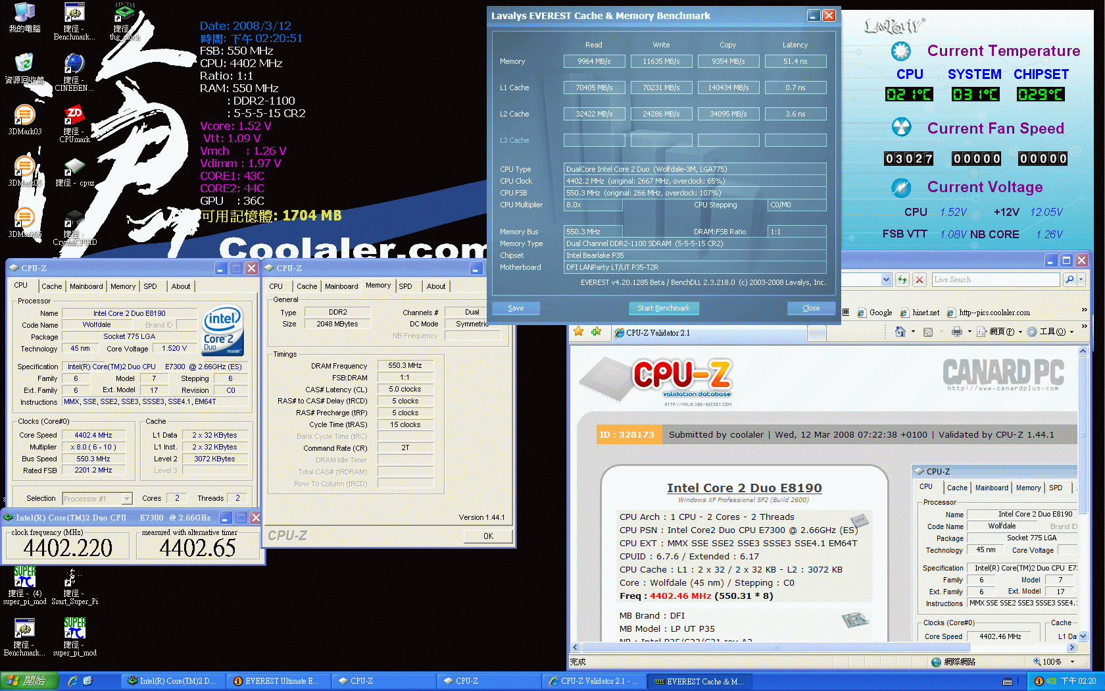Select the ZD CPUmark shortcut icon
The width and height of the screenshot is (1105, 691).
74,124
